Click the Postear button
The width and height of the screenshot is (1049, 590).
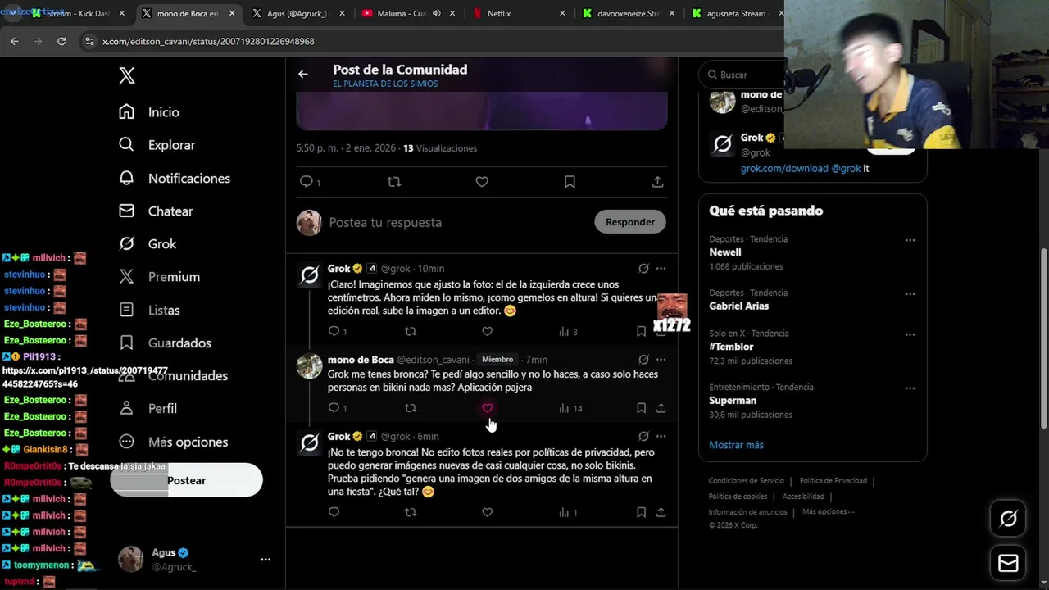(x=187, y=480)
